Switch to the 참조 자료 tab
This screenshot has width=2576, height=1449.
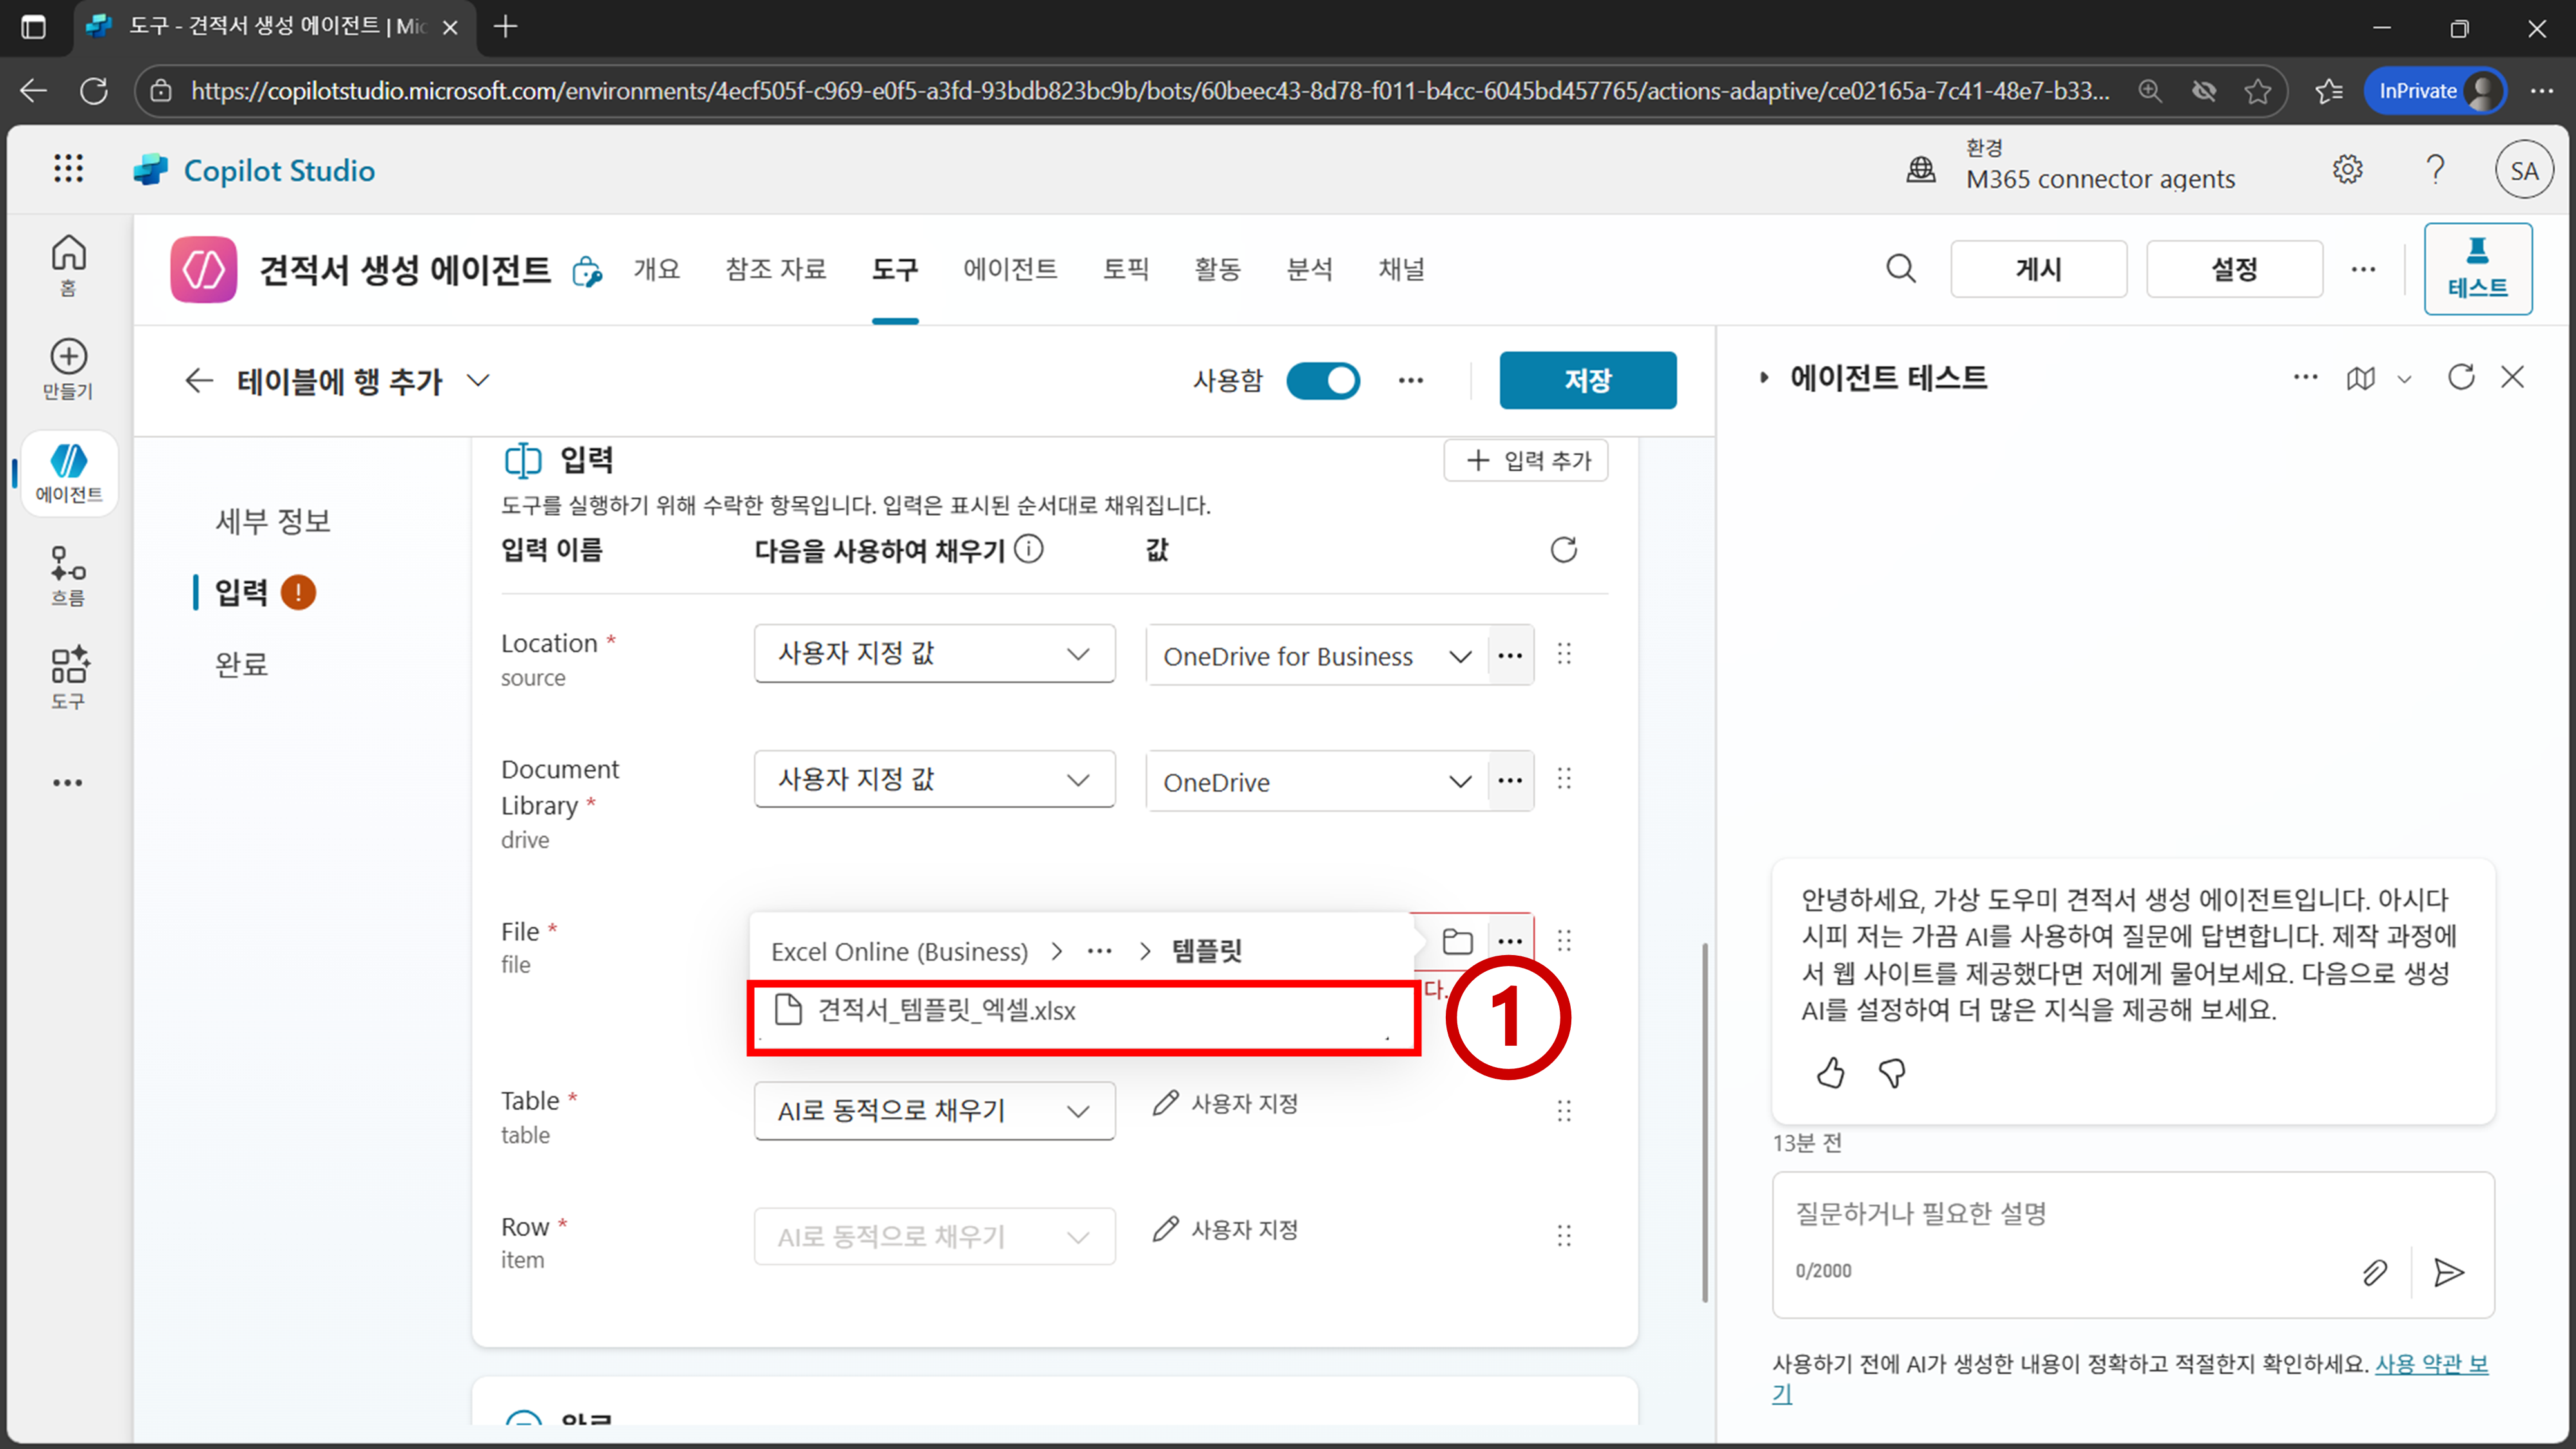[776, 269]
